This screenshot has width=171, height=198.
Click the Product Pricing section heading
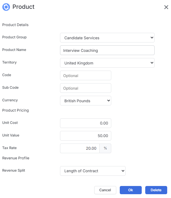(16, 110)
